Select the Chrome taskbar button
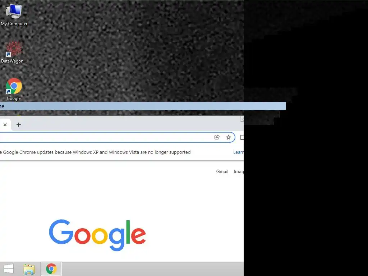Viewport: 368px width, 276px height. point(51,269)
